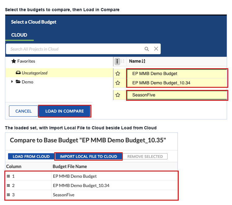Screen dimensions: 232x205
Task: Select SeasonFive in the cloud list
Action: click(x=177, y=95)
